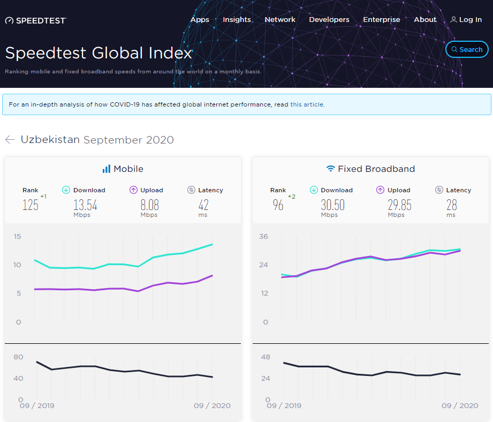Open 'this article' COVID-19 link
Screen dimensions: 493x422
click(307, 104)
